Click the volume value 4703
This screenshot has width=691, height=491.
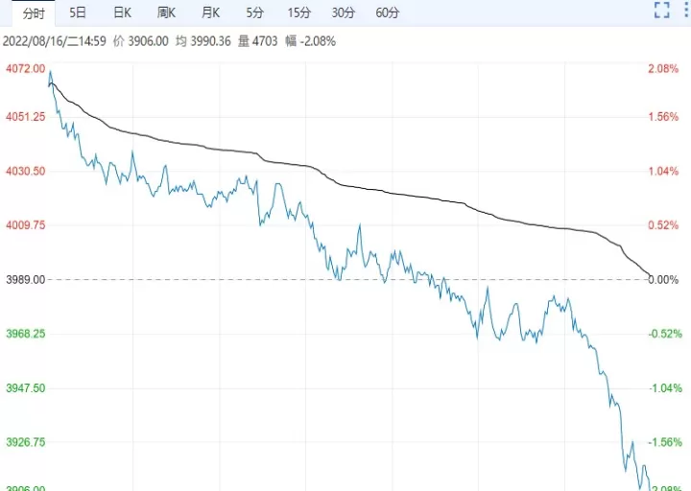click(265, 41)
